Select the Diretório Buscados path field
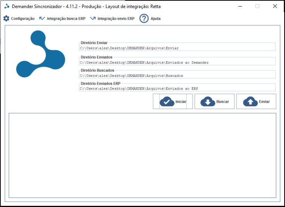This screenshot has height=207, width=285. (177, 76)
